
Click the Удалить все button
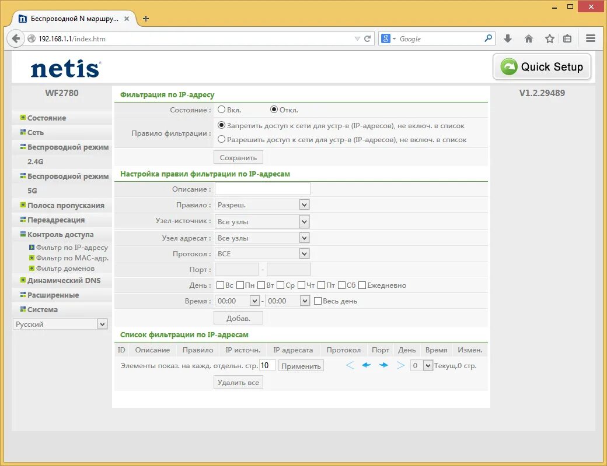[238, 382]
